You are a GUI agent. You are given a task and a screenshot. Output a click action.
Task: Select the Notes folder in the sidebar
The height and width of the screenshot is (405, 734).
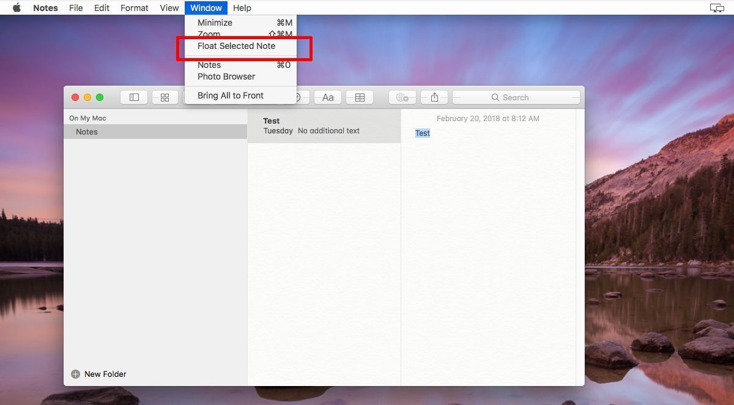coord(87,132)
